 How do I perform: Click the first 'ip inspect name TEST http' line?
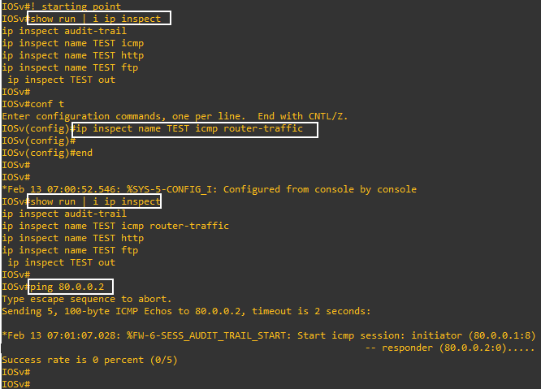pyautogui.click(x=73, y=55)
